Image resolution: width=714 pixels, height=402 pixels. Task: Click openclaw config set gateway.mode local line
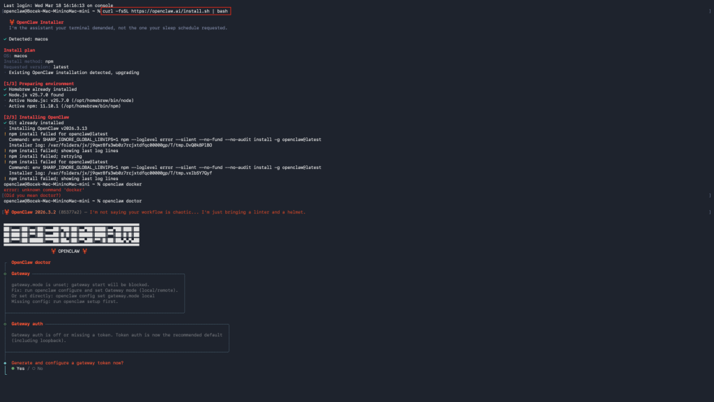tap(83, 296)
